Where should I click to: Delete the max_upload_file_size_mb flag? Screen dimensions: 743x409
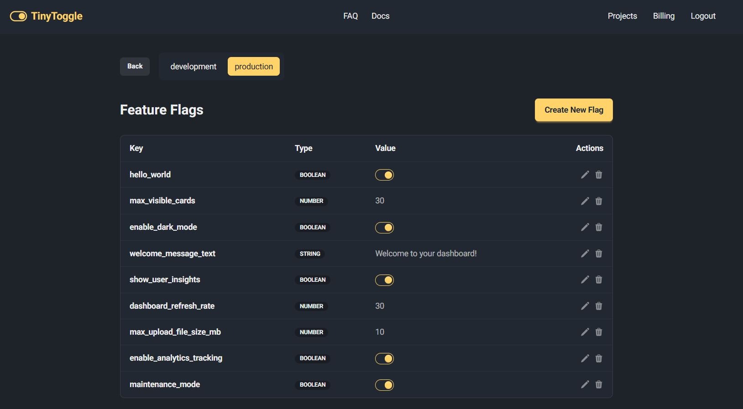coord(599,332)
